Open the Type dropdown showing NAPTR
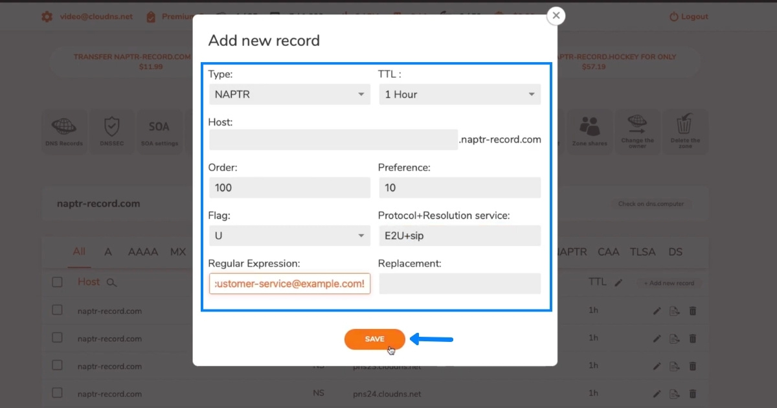The height and width of the screenshot is (408, 777). pos(289,95)
